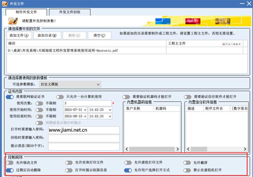The image size is (253, 177).
Task: Click the disabled 删除(D) button
Action: pos(74,35)
